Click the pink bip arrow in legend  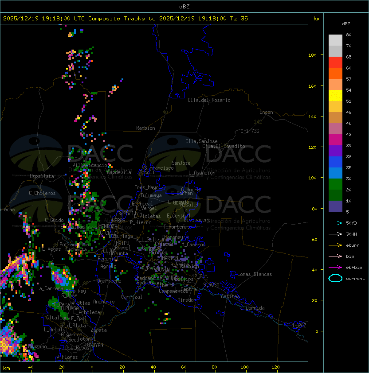coord(335,256)
